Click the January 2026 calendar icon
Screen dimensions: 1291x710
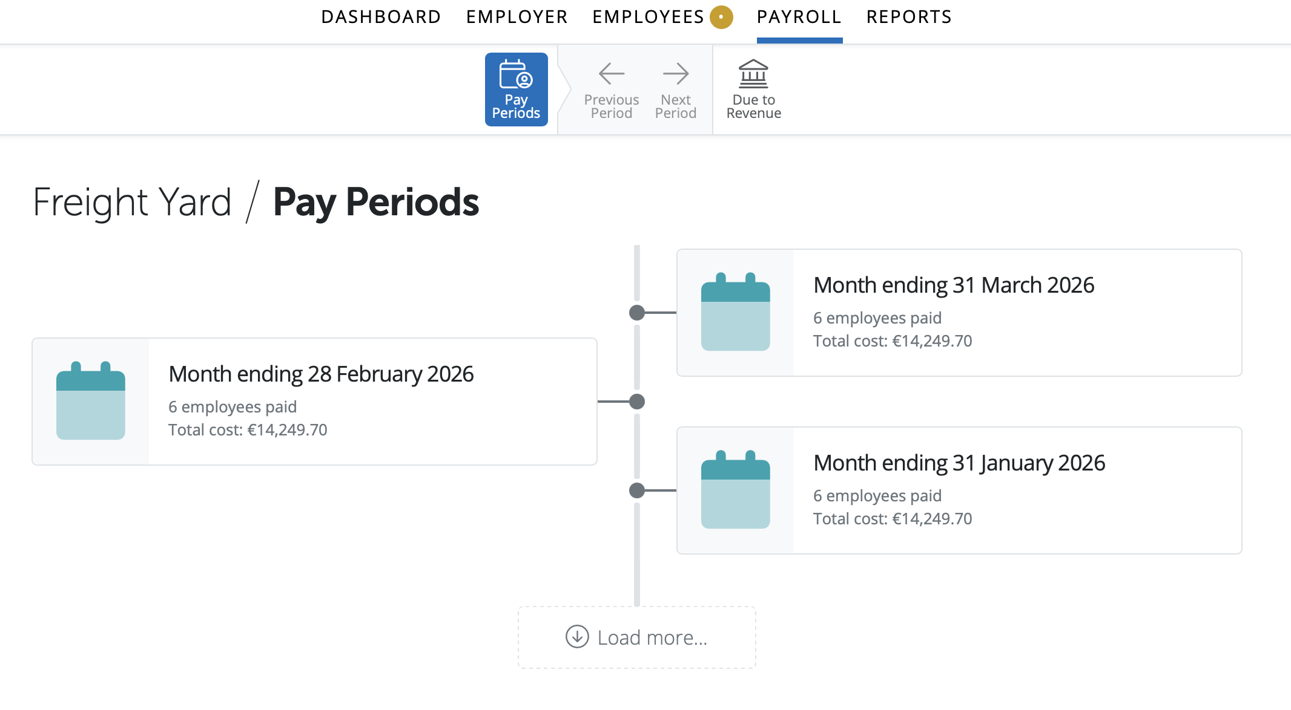[x=735, y=490]
